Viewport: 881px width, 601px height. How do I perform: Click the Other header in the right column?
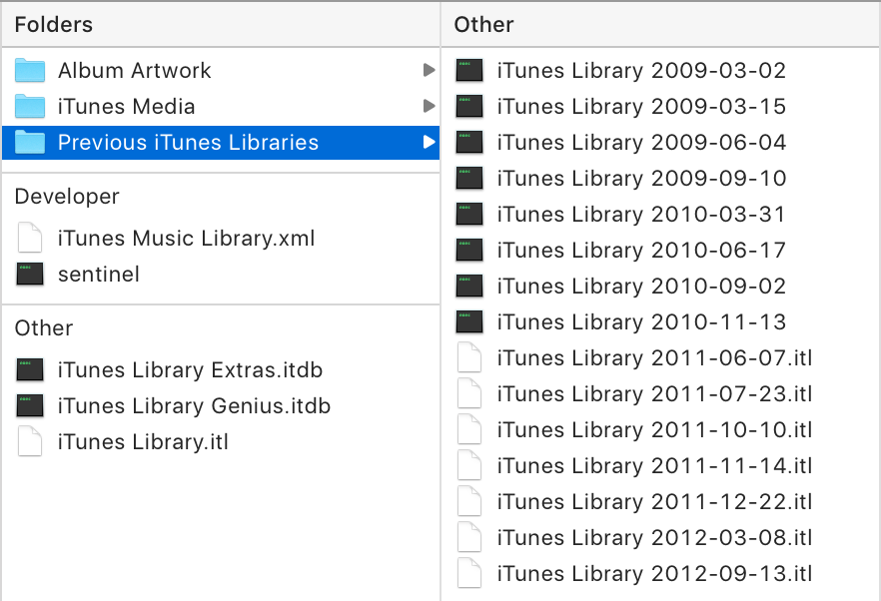[x=661, y=25]
